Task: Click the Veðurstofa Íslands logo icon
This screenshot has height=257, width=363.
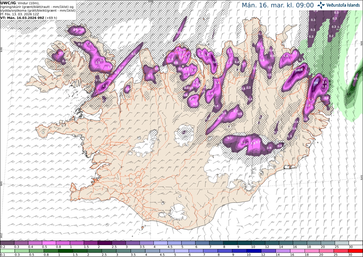Action: (321, 5)
